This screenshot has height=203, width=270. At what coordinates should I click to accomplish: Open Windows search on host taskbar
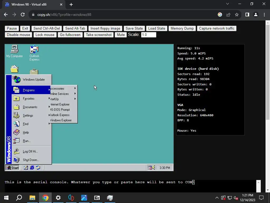19,198
